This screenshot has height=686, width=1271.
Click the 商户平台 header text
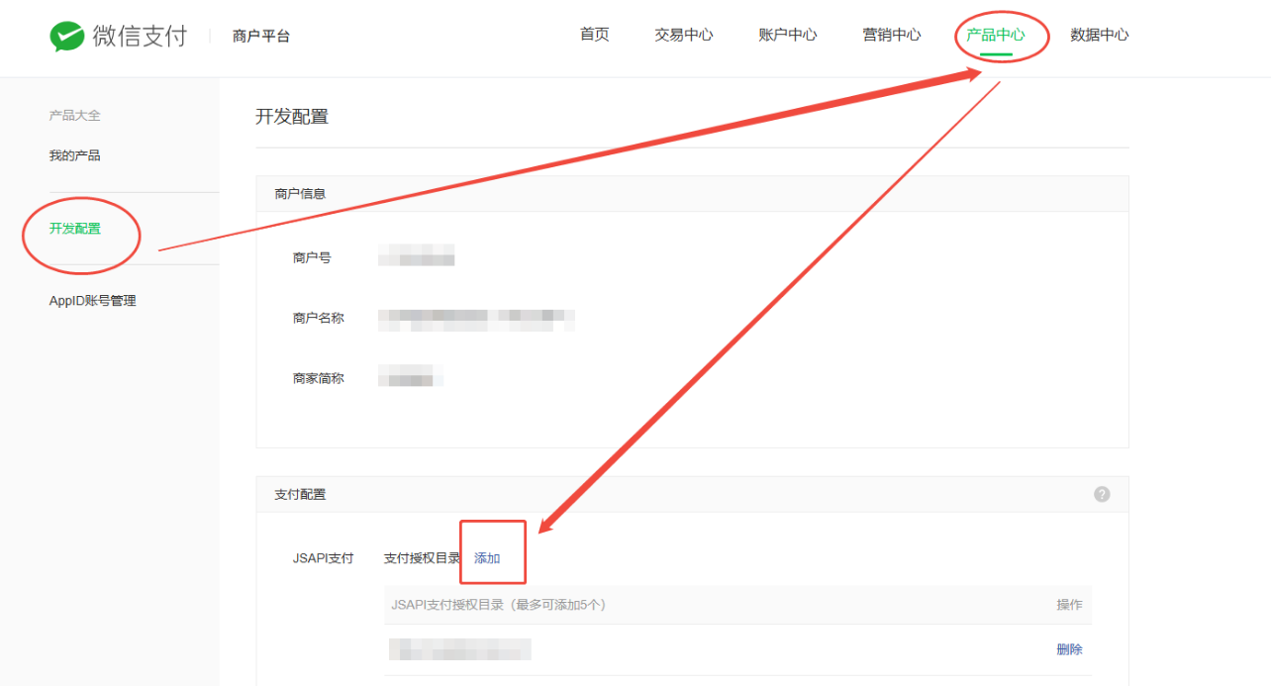pos(261,37)
